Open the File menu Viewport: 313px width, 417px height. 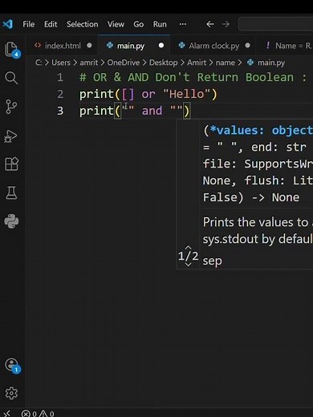29,24
